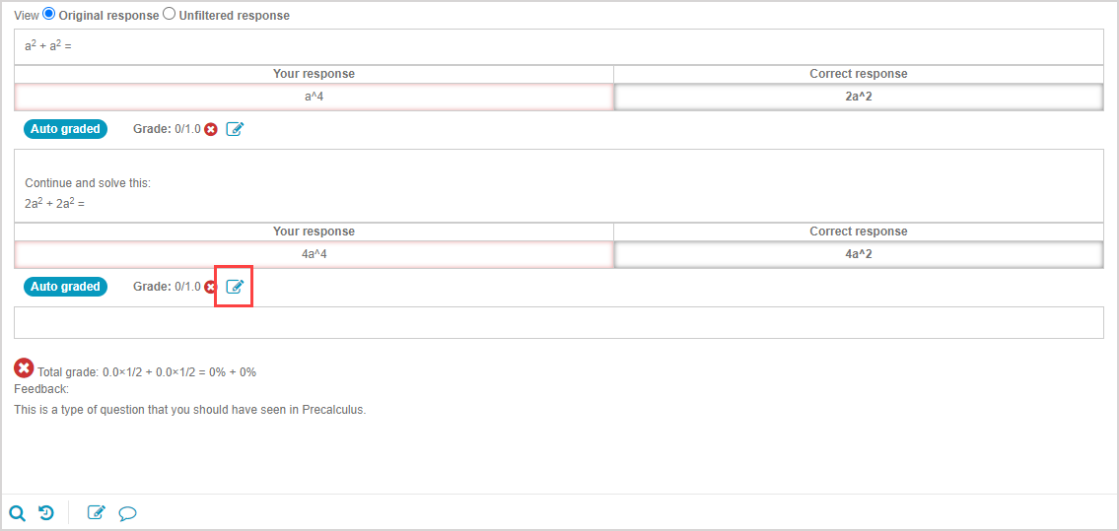
Task: Select the Unfiltered response radio button
Action: [x=169, y=15]
